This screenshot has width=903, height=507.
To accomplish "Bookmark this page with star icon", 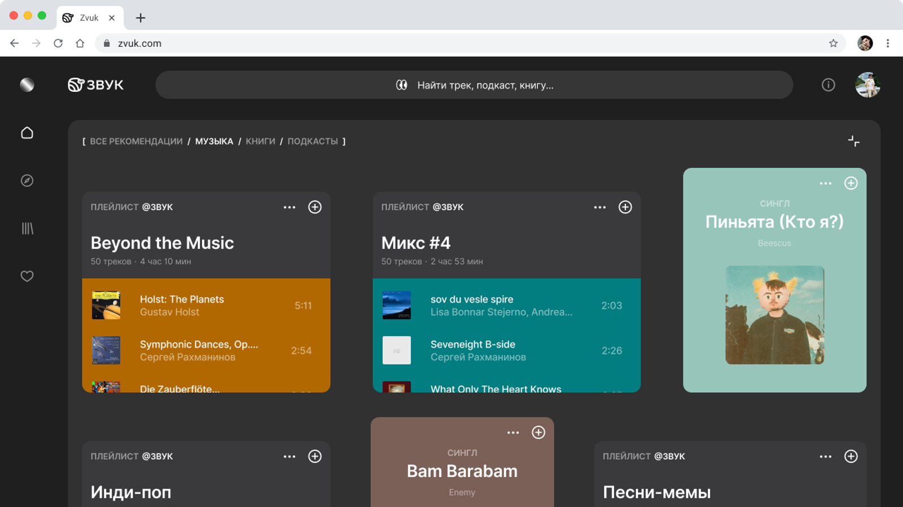I will pyautogui.click(x=834, y=43).
